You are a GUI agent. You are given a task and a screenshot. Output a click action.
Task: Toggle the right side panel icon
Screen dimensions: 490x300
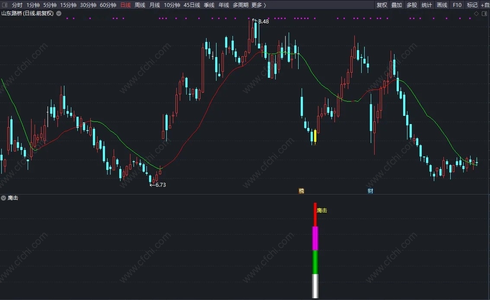coord(484,13)
